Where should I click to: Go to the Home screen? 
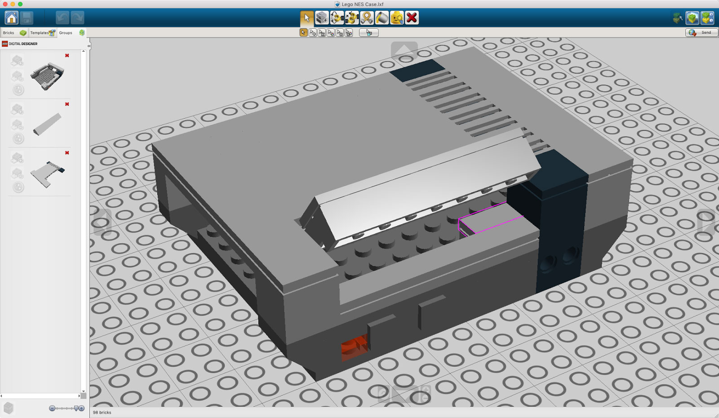pyautogui.click(x=12, y=18)
